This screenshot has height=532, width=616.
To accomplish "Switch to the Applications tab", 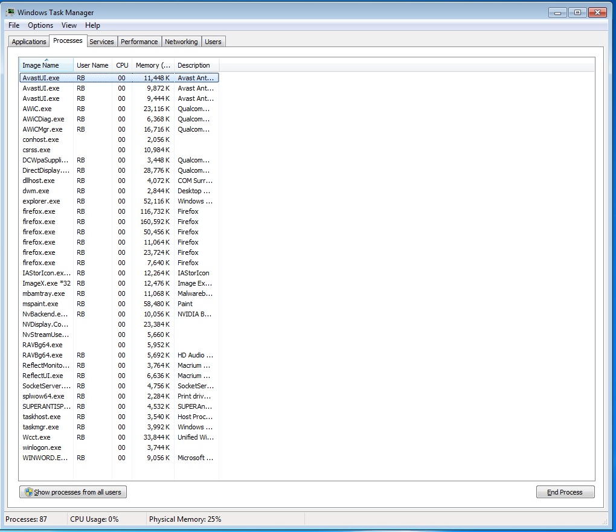I will [x=28, y=42].
